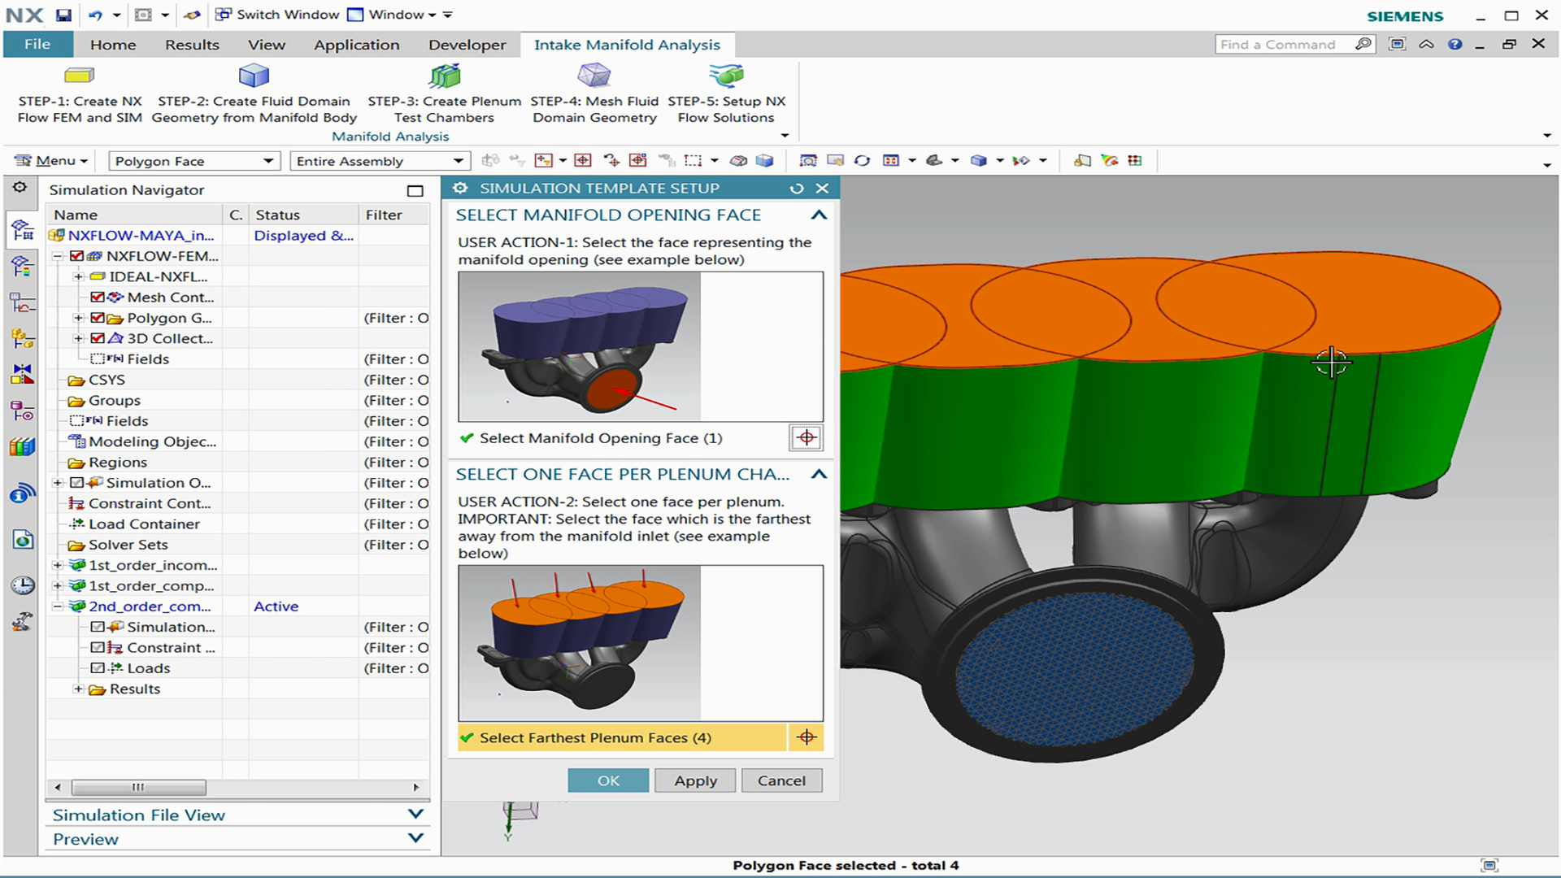Disable the Mesh Cont checkbox
This screenshot has height=878, width=1561.
pos(98,297)
